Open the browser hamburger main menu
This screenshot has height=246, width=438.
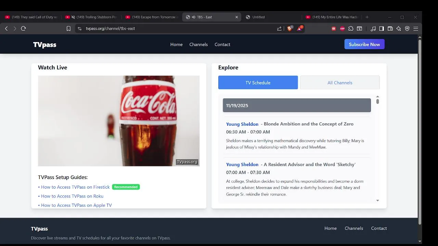point(416,29)
